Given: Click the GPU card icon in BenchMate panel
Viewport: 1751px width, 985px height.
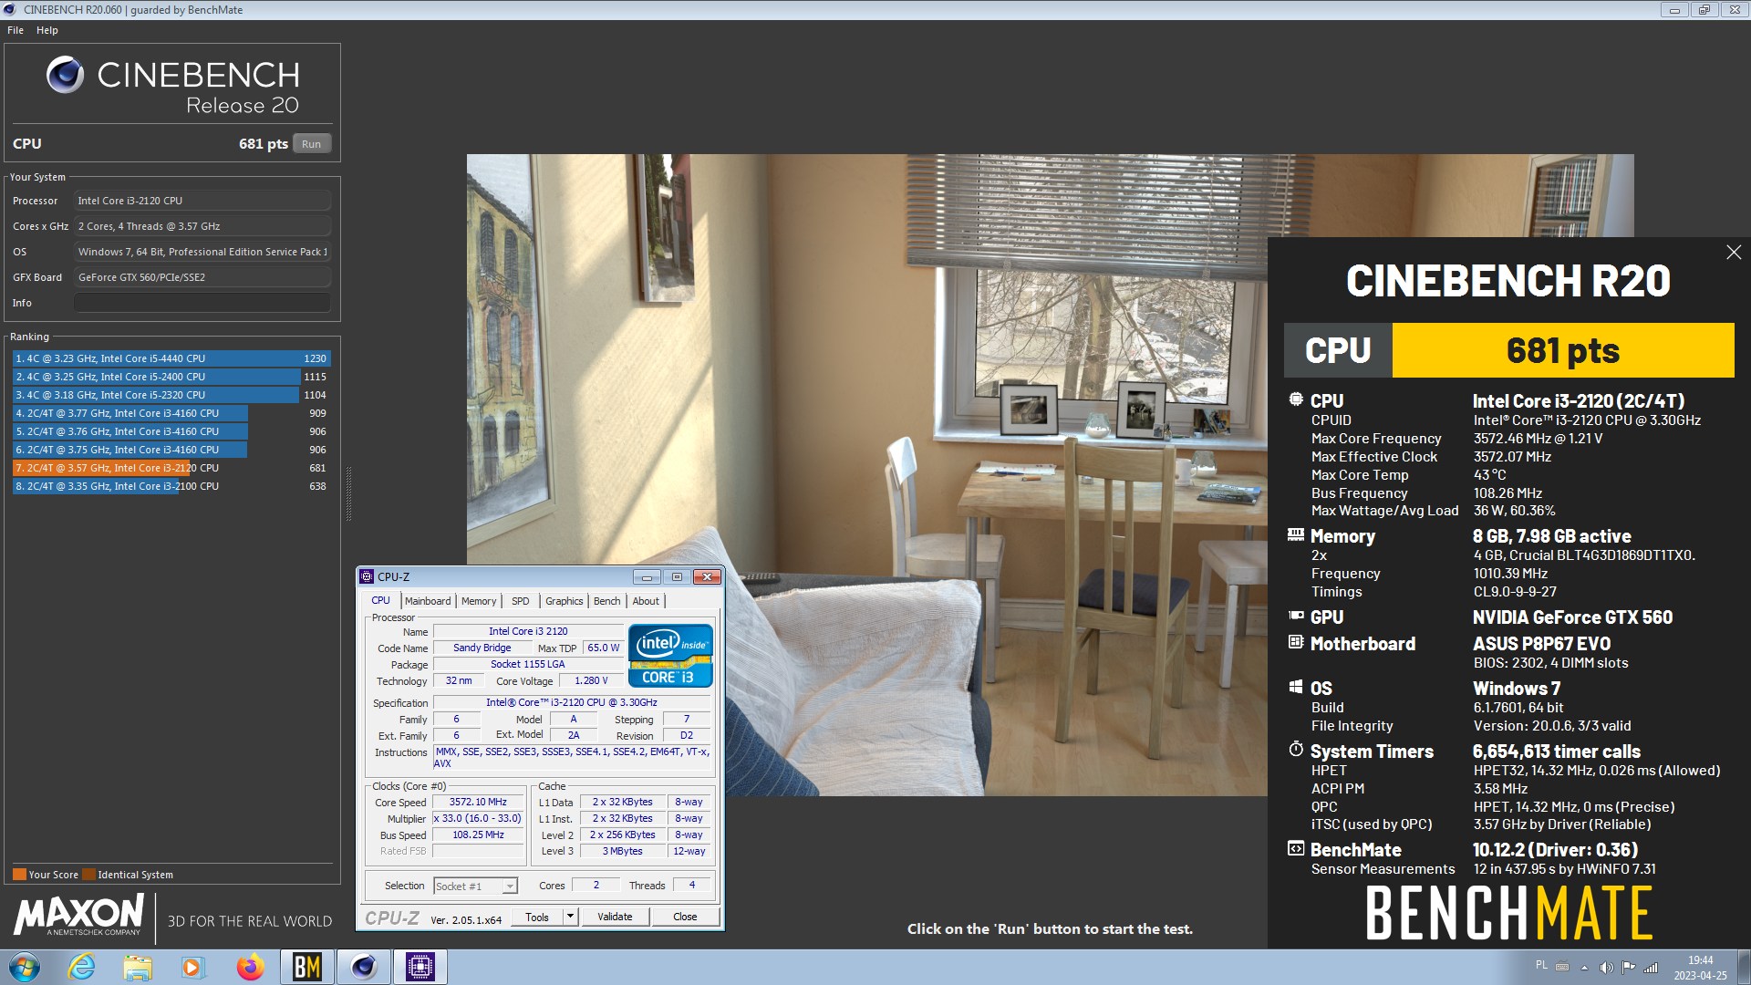Looking at the screenshot, I should 1296,617.
